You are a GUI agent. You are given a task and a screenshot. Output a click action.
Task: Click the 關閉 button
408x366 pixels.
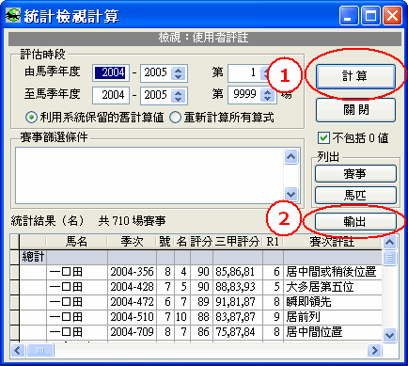(x=355, y=110)
